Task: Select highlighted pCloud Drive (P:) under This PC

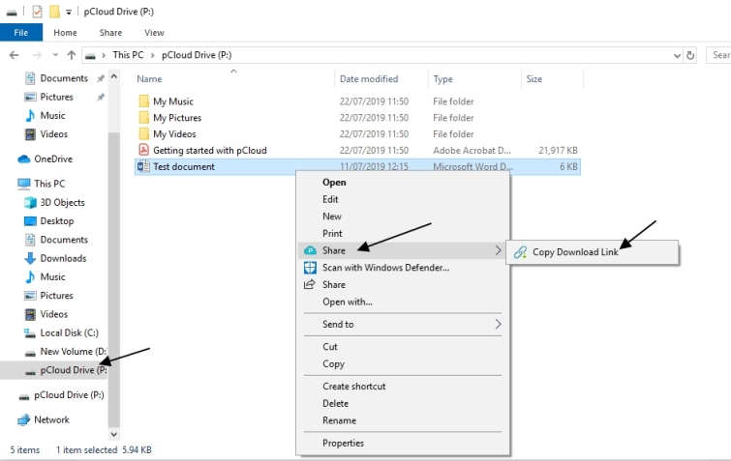Action: pyautogui.click(x=53, y=370)
